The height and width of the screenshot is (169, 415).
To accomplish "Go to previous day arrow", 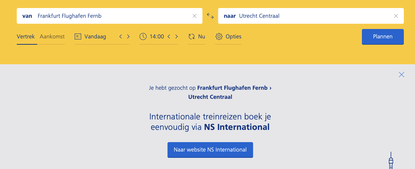I will click(121, 36).
